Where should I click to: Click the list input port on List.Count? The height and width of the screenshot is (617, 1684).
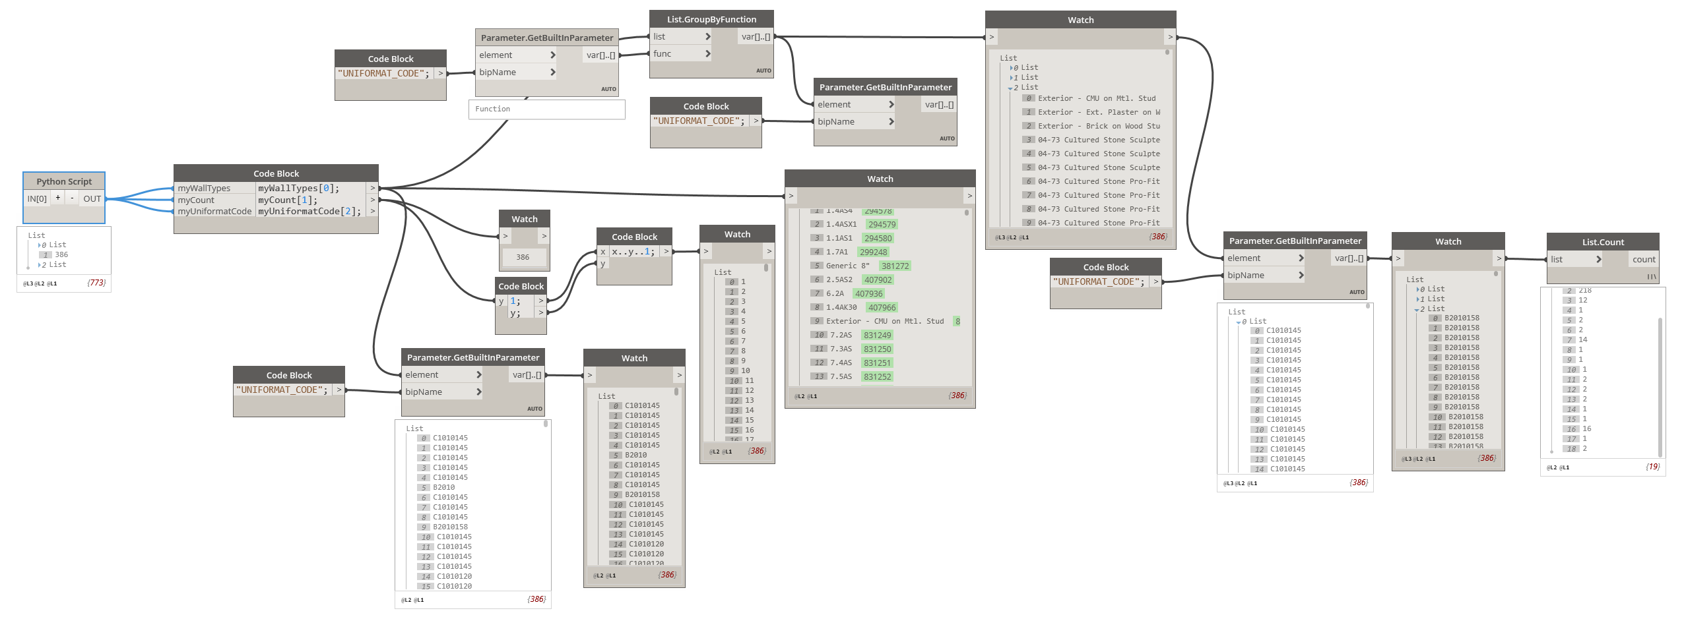pos(1598,259)
